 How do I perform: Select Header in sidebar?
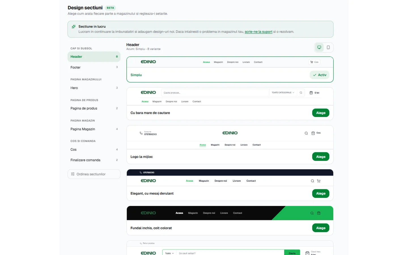point(94,57)
